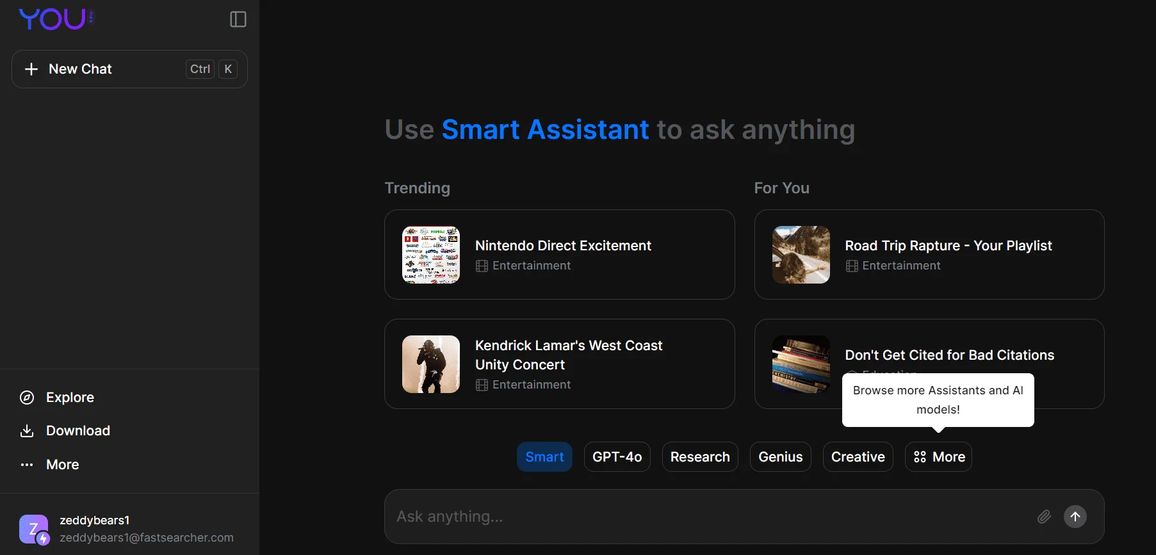
Task: Open Kendrick Lamar's West Coast Unity Concert
Action: click(559, 364)
